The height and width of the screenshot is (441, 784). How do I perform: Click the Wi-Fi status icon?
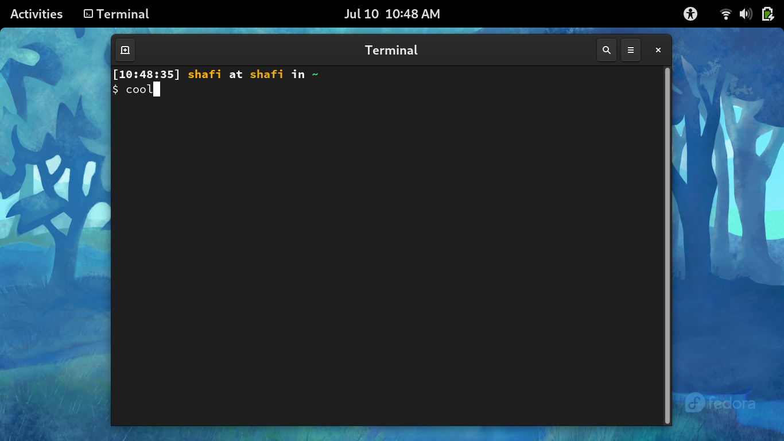pyautogui.click(x=726, y=14)
